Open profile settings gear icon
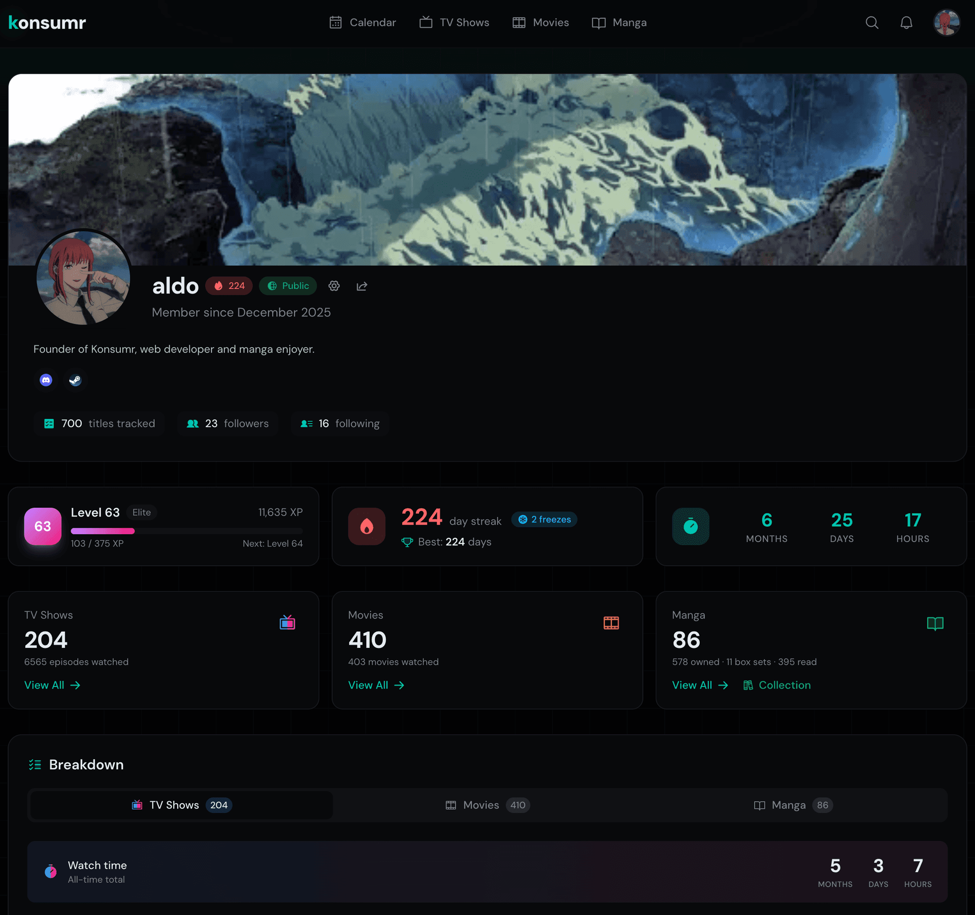This screenshot has height=915, width=975. (334, 286)
